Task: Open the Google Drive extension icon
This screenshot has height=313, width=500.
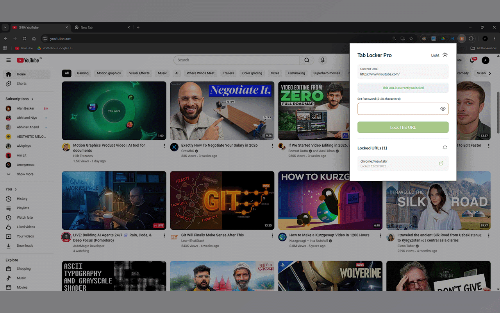Action: click(443, 38)
